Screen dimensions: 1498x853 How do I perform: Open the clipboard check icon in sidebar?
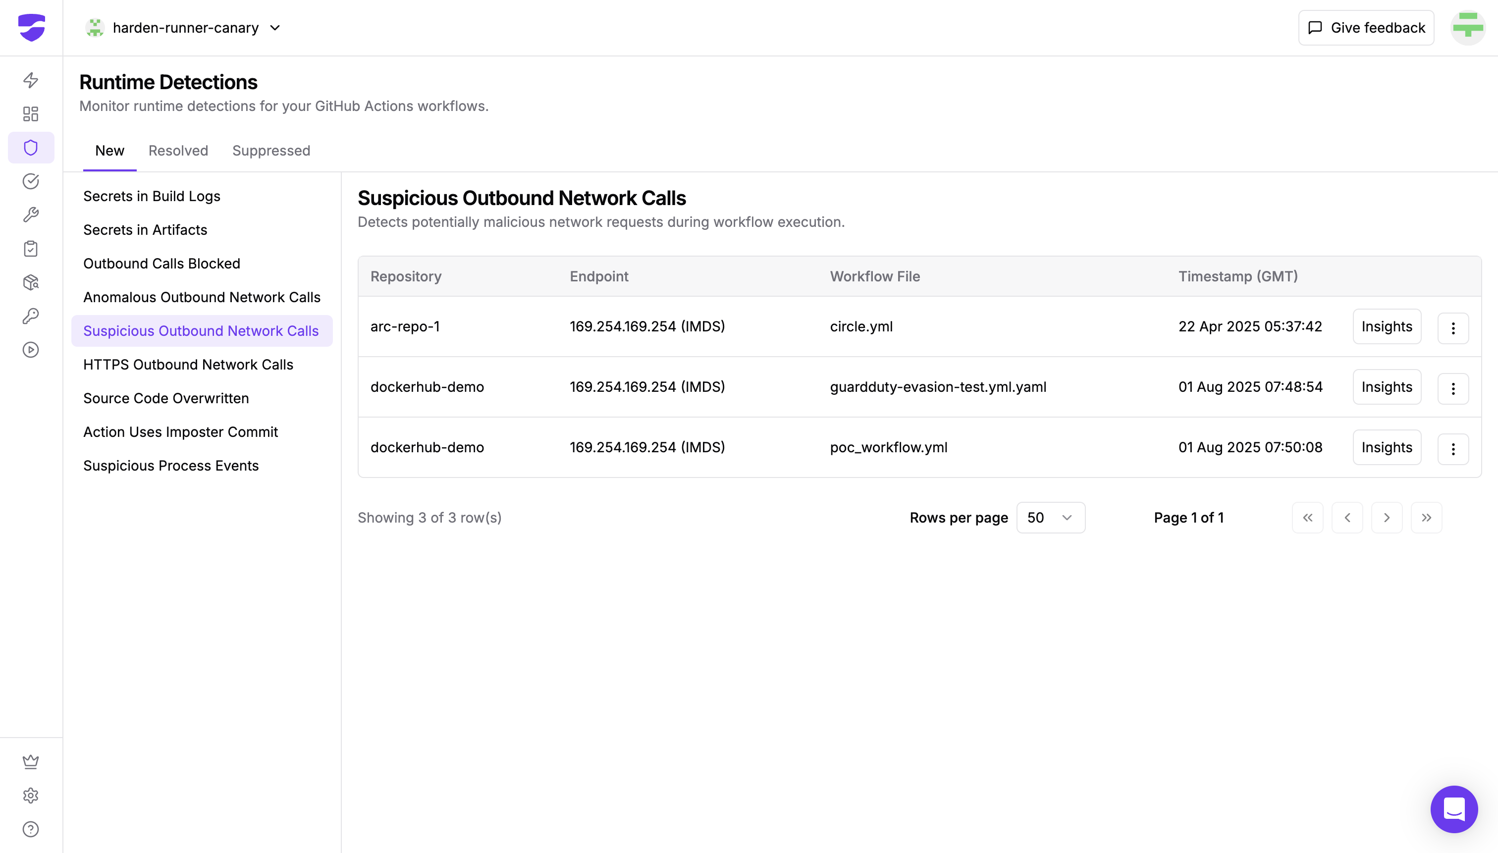tap(30, 249)
